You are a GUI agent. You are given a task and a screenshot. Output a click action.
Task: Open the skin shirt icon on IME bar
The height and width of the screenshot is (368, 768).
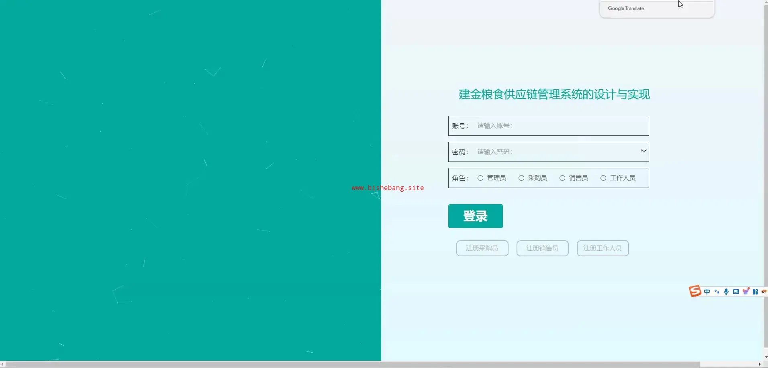pos(746,291)
